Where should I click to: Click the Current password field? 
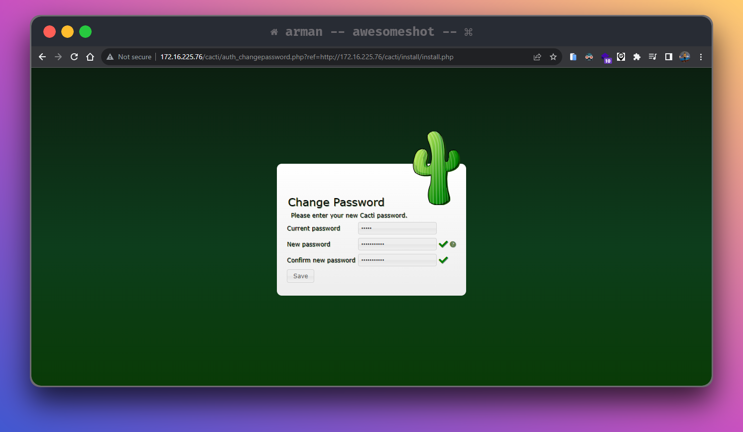coord(397,228)
